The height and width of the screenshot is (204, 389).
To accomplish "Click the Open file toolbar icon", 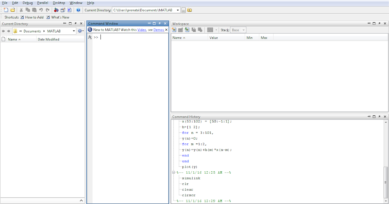I will (13, 10).
